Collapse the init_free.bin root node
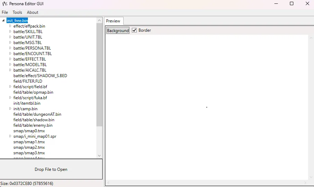 click(x=3, y=20)
